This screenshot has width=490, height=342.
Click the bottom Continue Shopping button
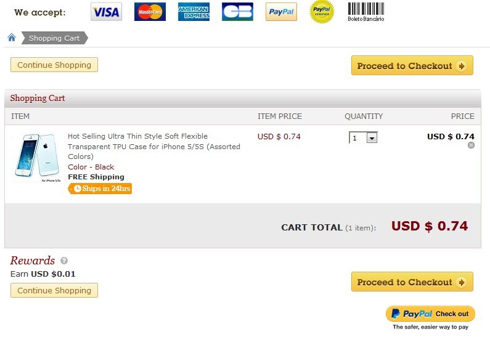click(54, 290)
